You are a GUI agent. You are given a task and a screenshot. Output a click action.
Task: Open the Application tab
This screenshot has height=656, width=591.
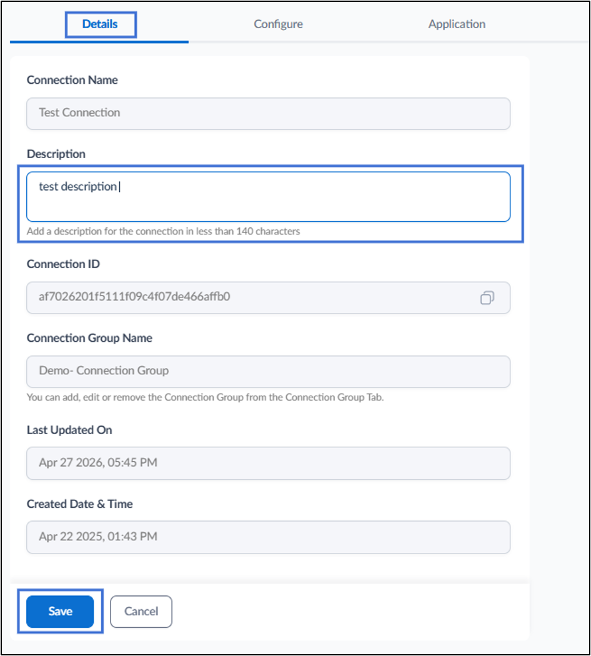[x=457, y=24]
